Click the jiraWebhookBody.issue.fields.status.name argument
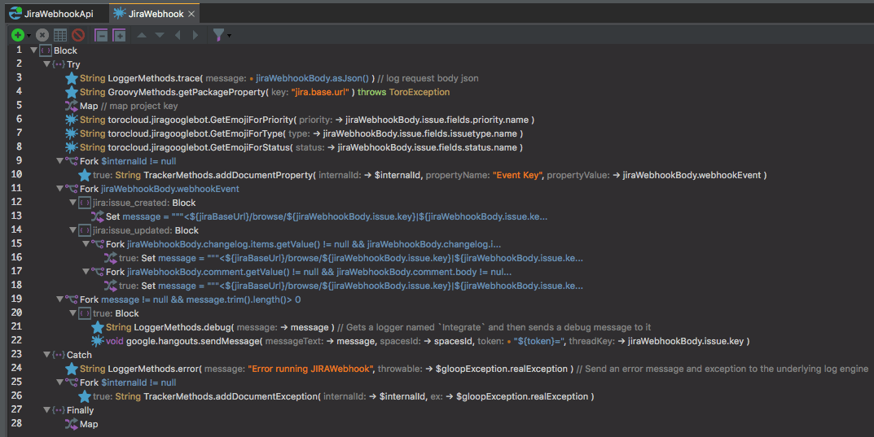This screenshot has height=437, width=874. pyautogui.click(x=428, y=147)
